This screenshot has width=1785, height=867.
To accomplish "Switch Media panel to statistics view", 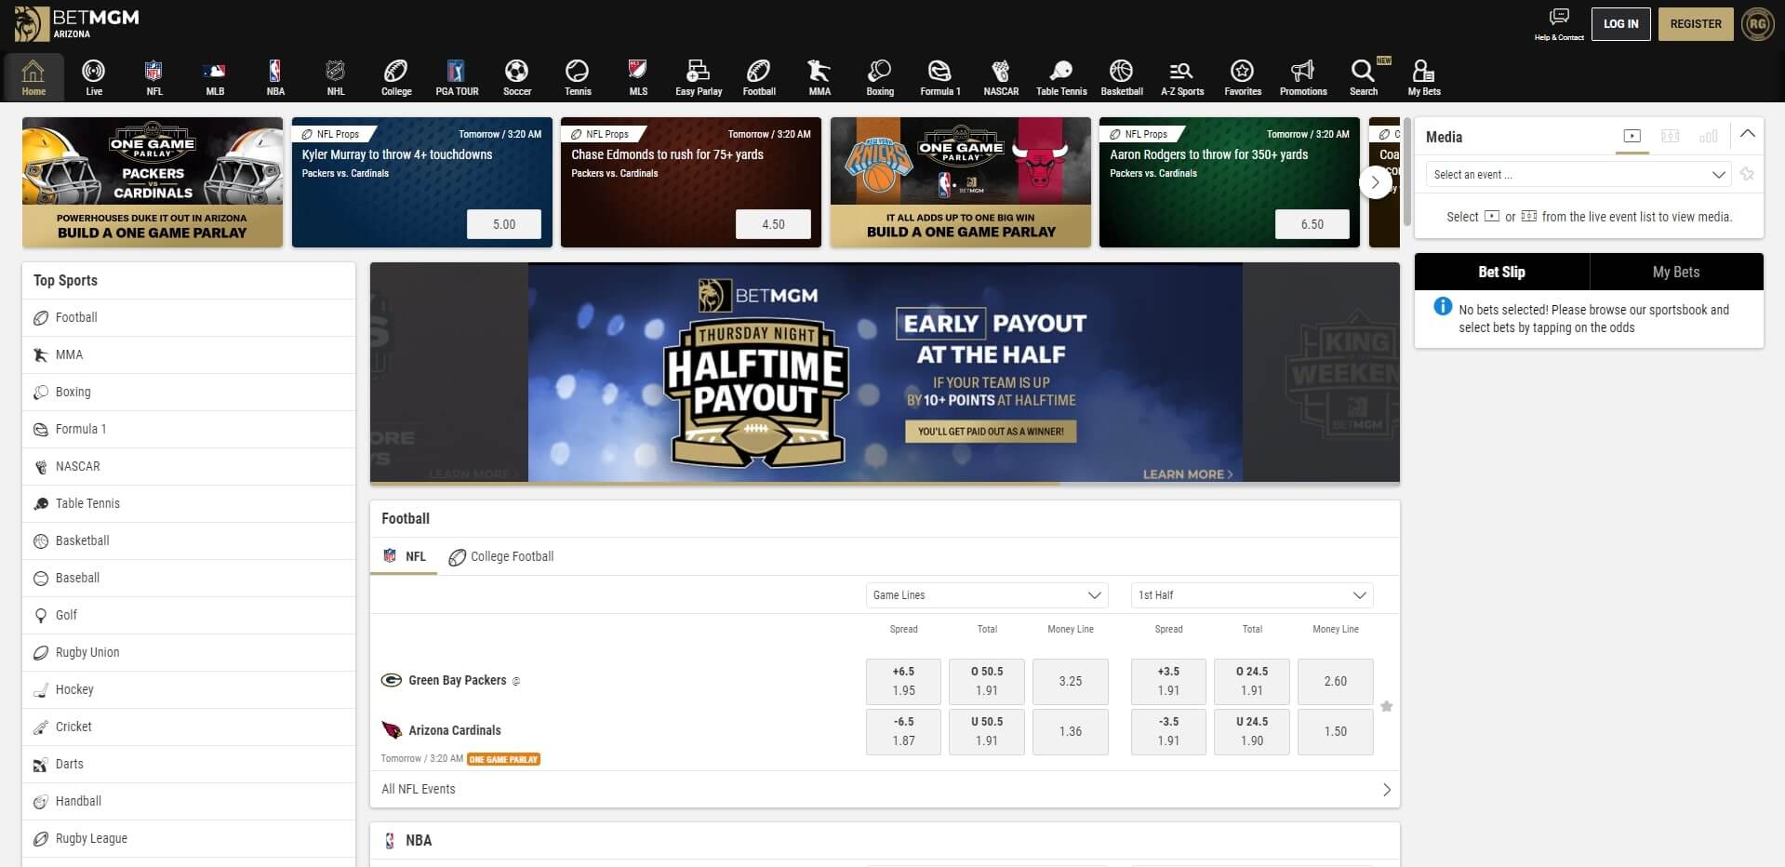I will coord(1708,136).
